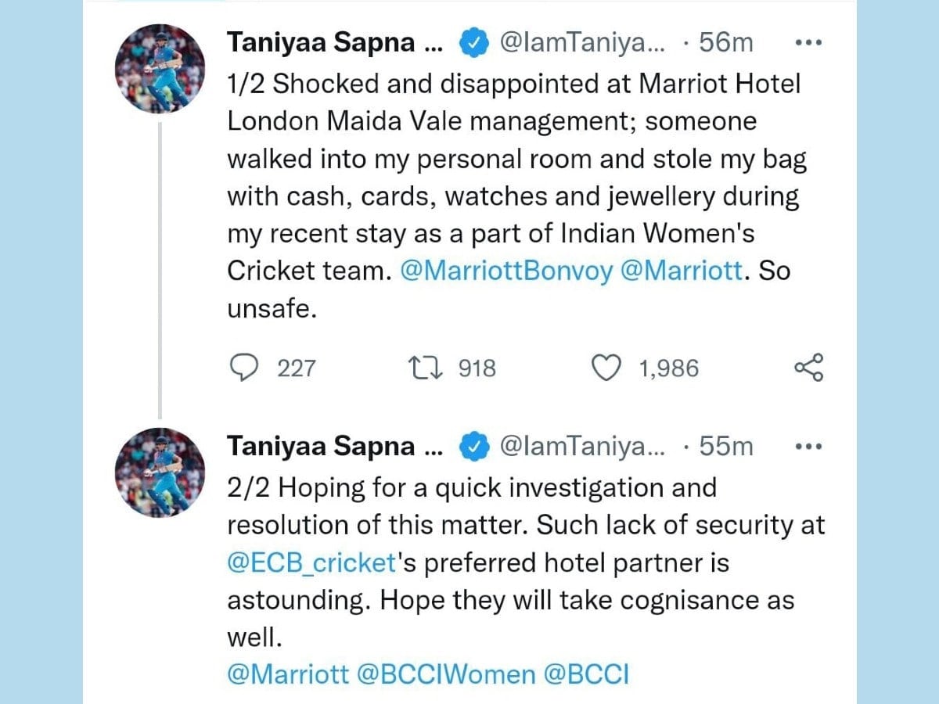Open the three-dot menu on second tweet

808,447
